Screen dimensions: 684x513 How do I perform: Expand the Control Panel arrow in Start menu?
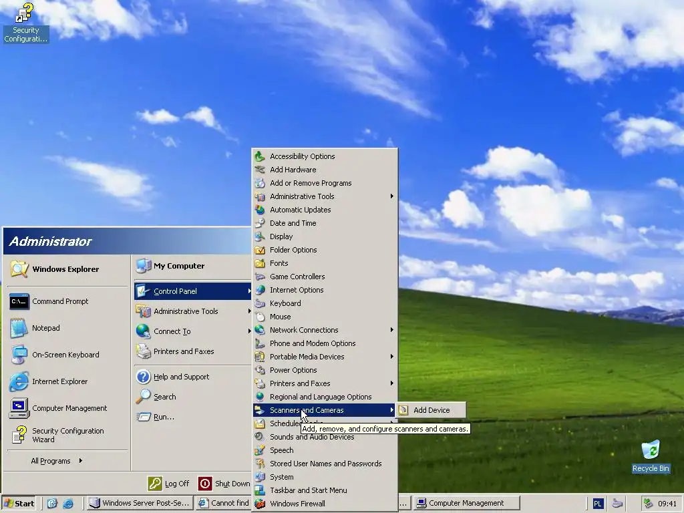249,291
